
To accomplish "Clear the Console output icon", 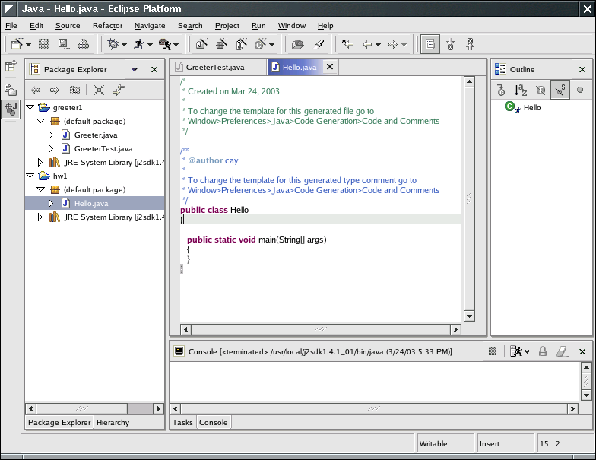I will coord(563,351).
